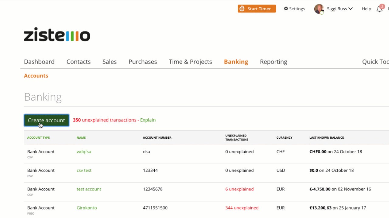Open the csv test account
This screenshot has width=389, height=218.
(84, 170)
